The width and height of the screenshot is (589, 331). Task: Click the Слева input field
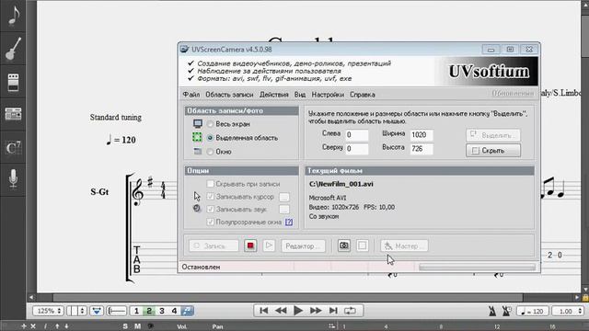click(356, 135)
